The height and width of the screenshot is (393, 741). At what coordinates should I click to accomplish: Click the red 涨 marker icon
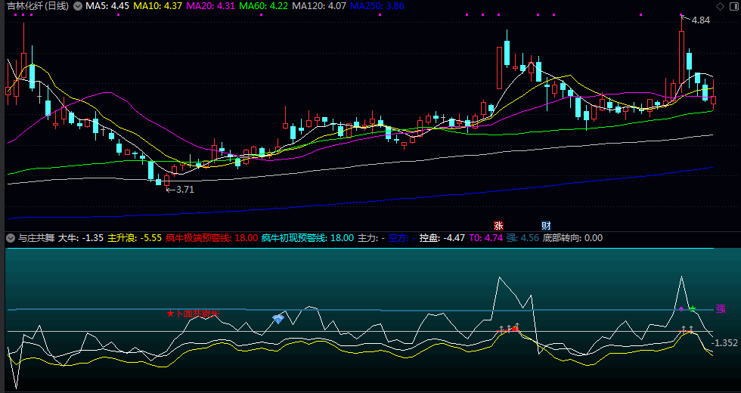(x=498, y=225)
